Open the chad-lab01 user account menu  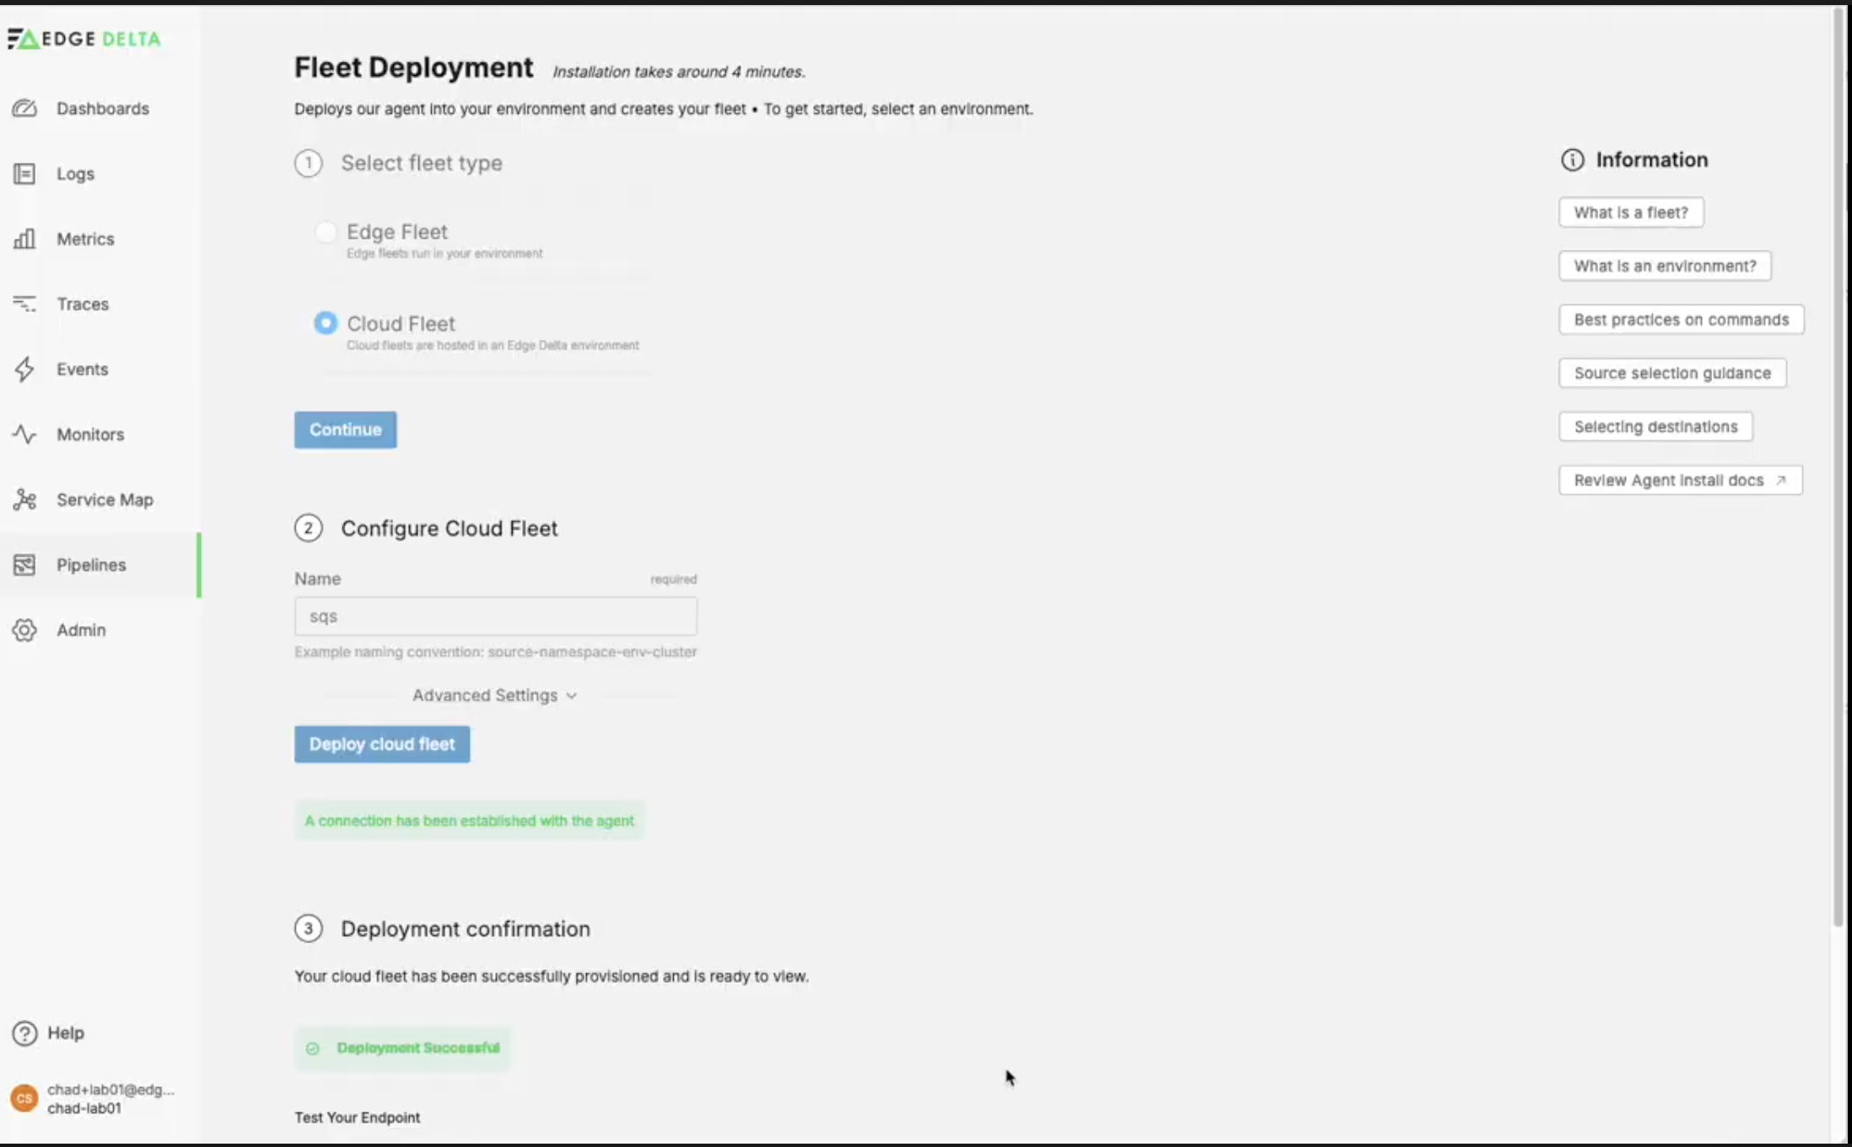(91, 1099)
